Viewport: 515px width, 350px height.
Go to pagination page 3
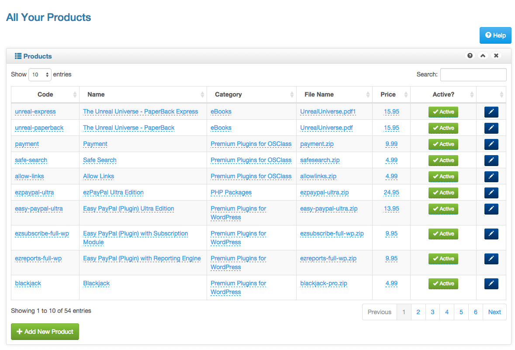432,312
